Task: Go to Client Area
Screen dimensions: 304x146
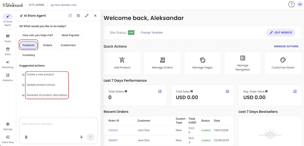Action: 8,139
